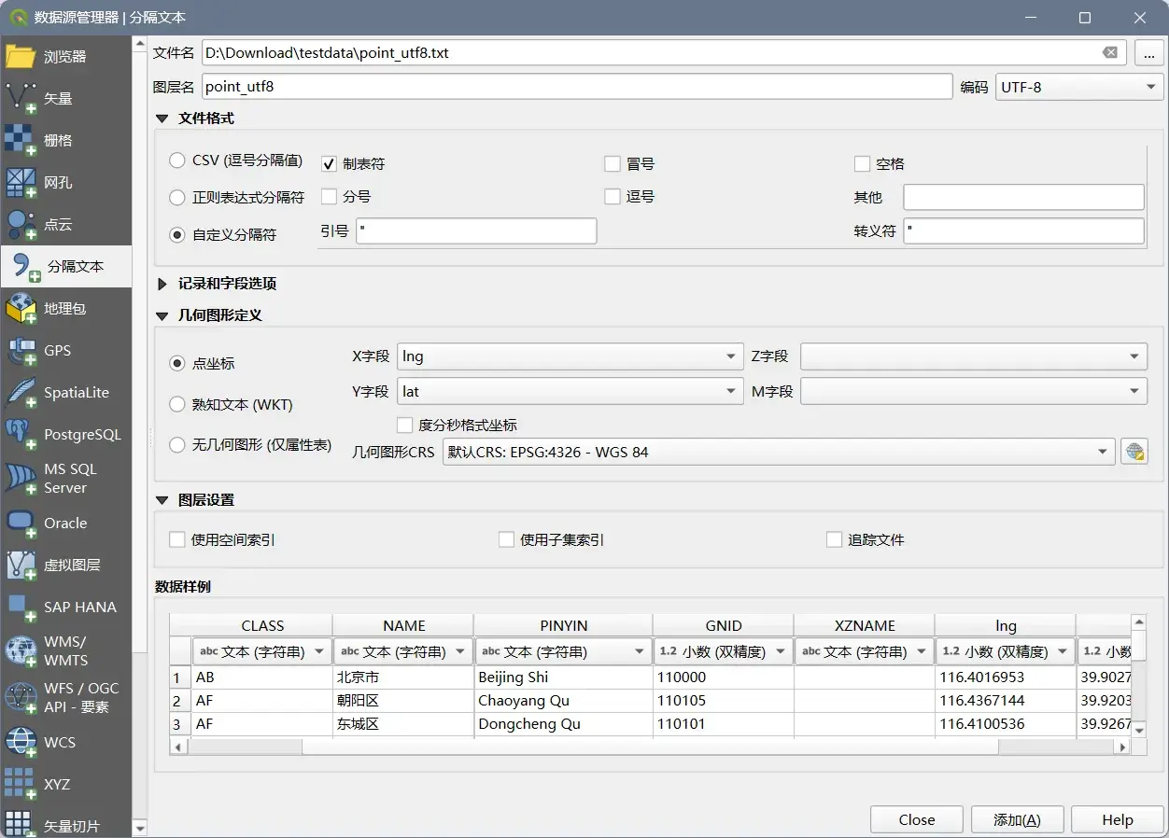Open the 编码 UTF-8 encoding dropdown

pyautogui.click(x=1079, y=87)
